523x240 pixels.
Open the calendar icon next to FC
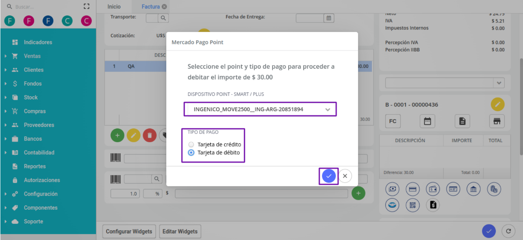coord(427,121)
